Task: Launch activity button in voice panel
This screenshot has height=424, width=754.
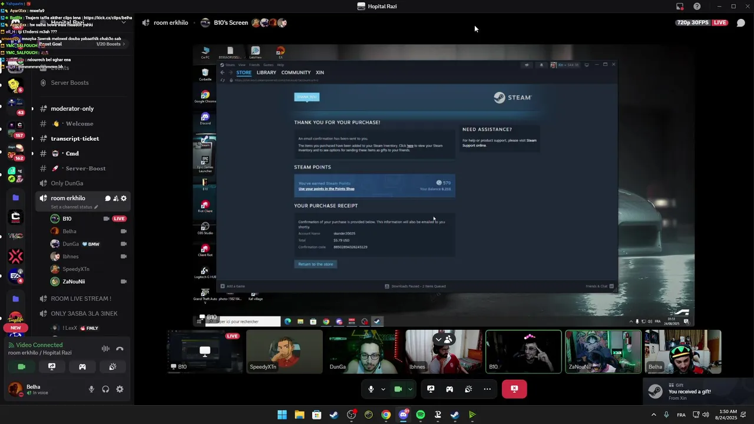Action: pyautogui.click(x=82, y=366)
